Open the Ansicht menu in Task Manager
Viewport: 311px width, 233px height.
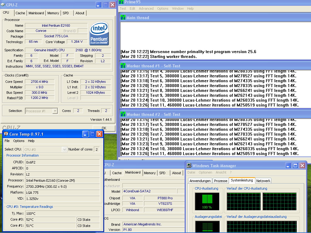tap(221, 172)
